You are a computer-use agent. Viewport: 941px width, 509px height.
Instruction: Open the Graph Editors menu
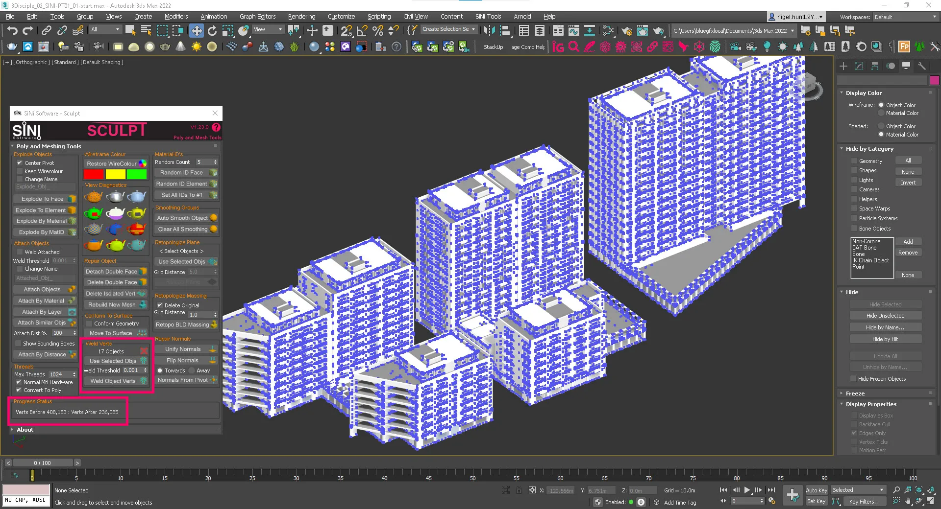pos(257,17)
